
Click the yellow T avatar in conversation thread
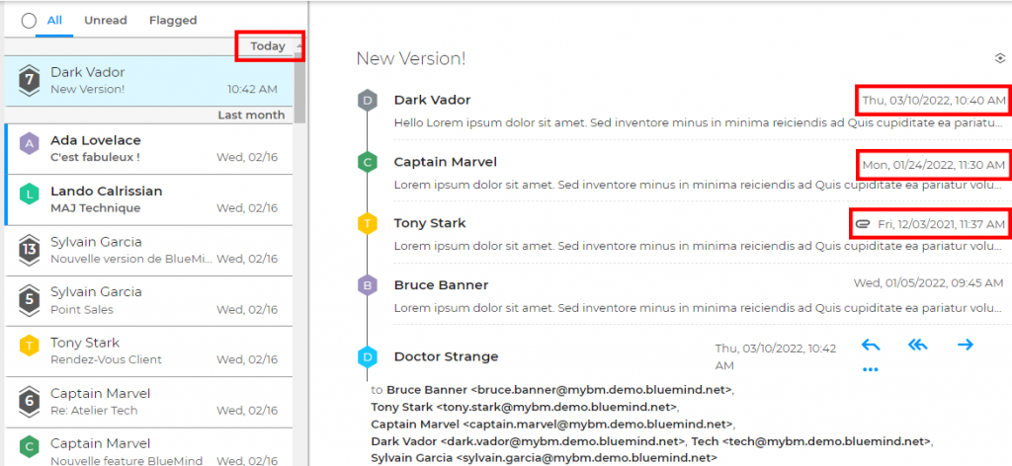[368, 224]
